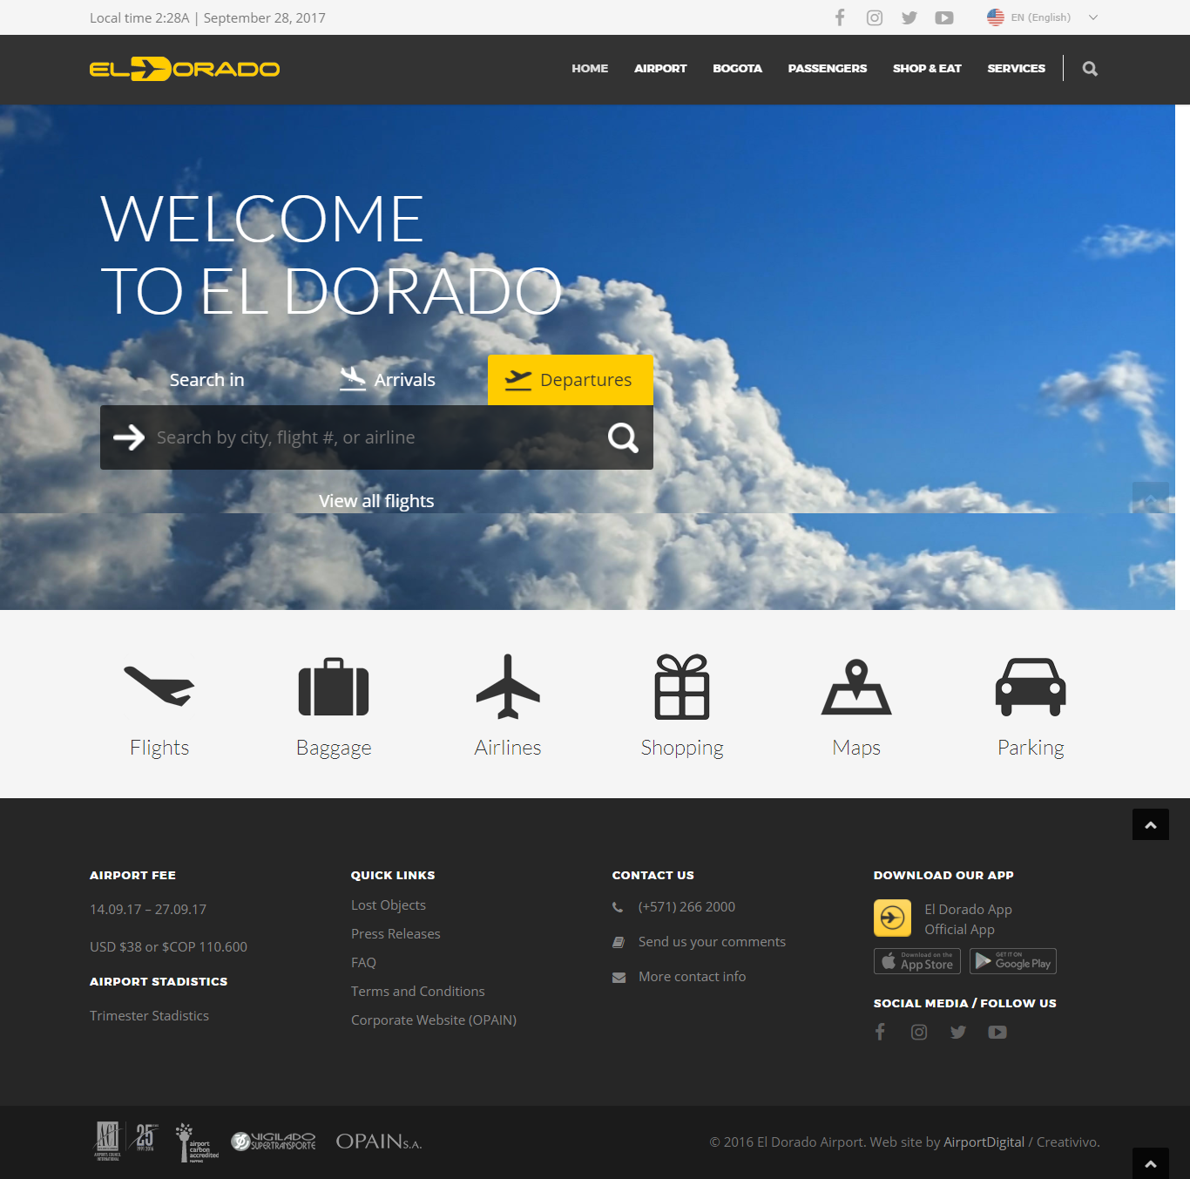The image size is (1190, 1179).
Task: Open the Facebook icon in the top bar
Action: (840, 17)
